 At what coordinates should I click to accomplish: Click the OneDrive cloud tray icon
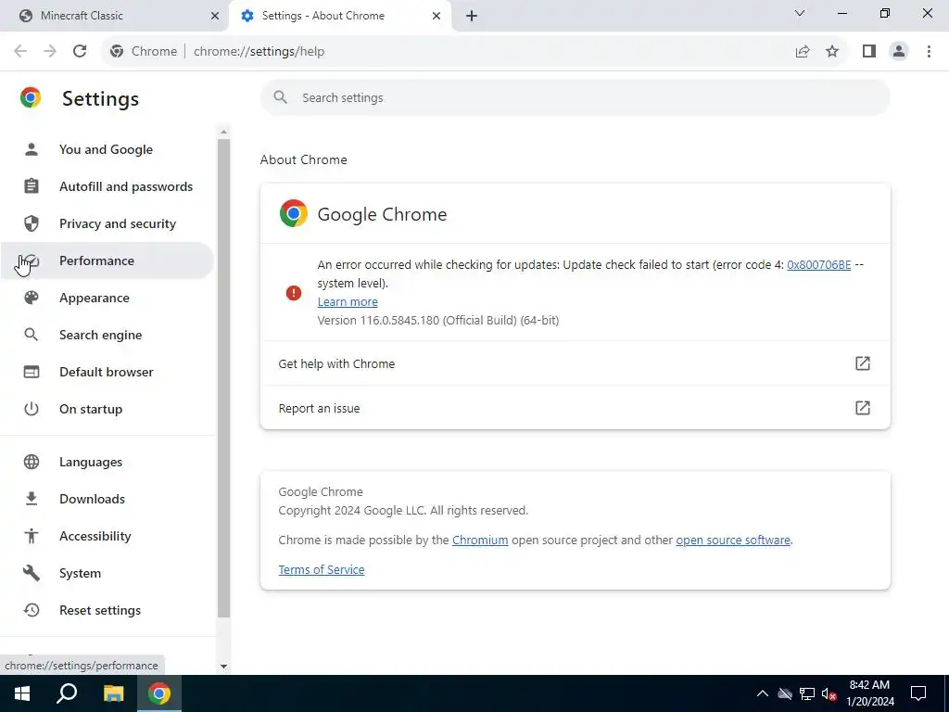tap(785, 693)
